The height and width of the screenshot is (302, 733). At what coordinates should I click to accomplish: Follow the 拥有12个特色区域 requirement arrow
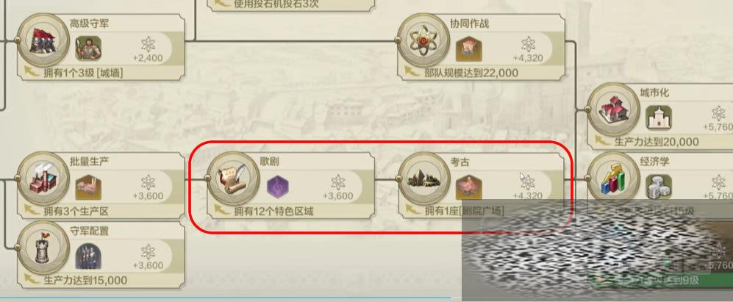click(x=222, y=210)
